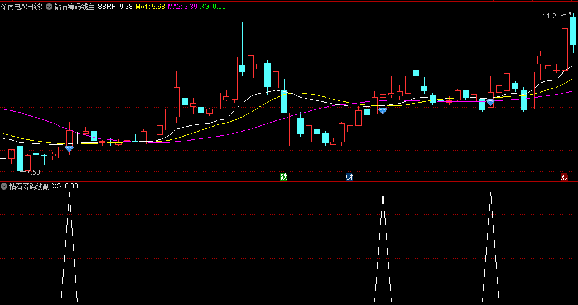Click the rightmost blue diamond signal marker

[490, 103]
